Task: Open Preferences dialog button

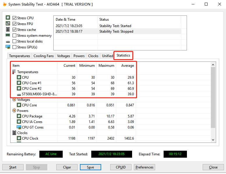Action: click(x=144, y=167)
